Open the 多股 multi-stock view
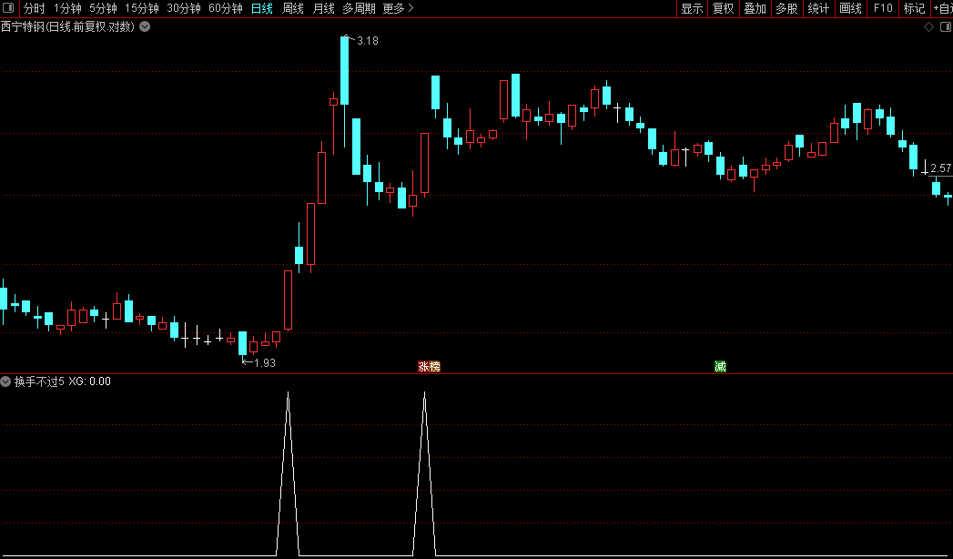 [x=786, y=8]
